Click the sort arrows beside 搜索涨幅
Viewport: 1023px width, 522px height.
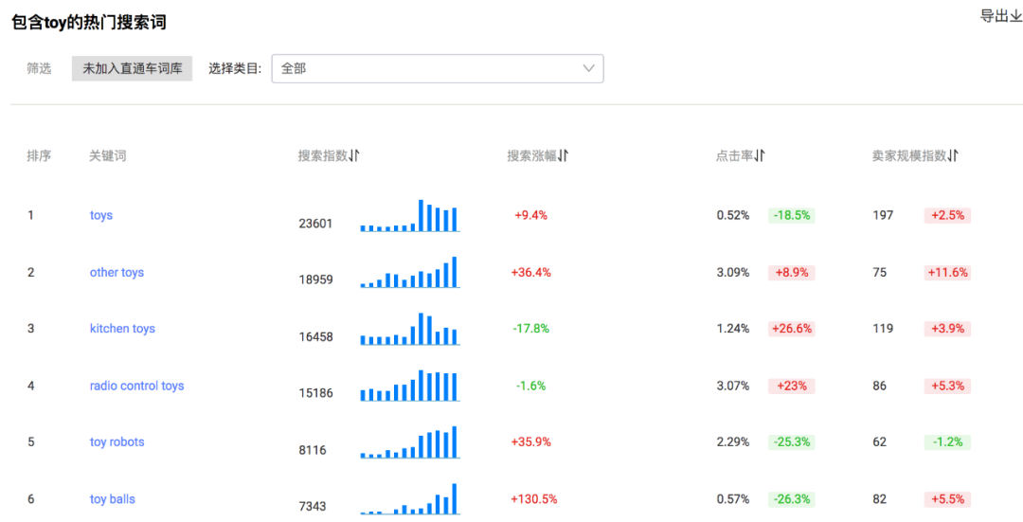[563, 156]
